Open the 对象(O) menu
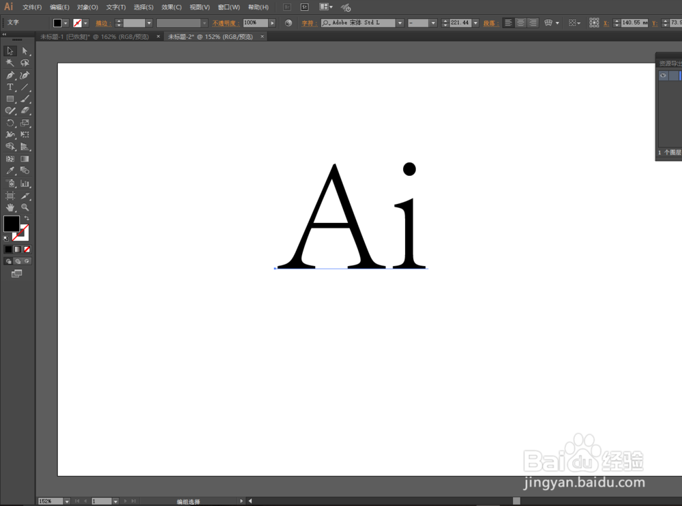Viewport: 682px width, 506px height. (x=87, y=7)
